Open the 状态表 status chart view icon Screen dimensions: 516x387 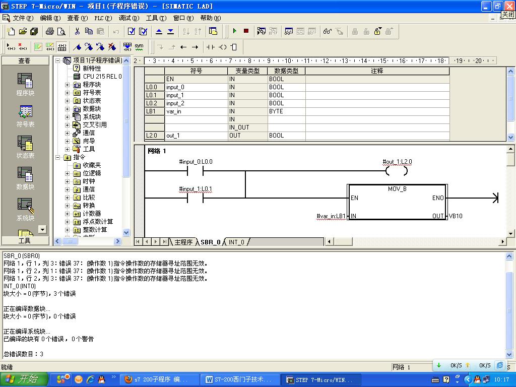[x=25, y=144]
